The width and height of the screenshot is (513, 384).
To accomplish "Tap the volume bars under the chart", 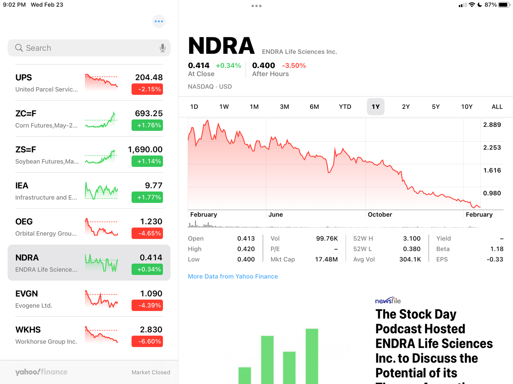I will (x=334, y=224).
